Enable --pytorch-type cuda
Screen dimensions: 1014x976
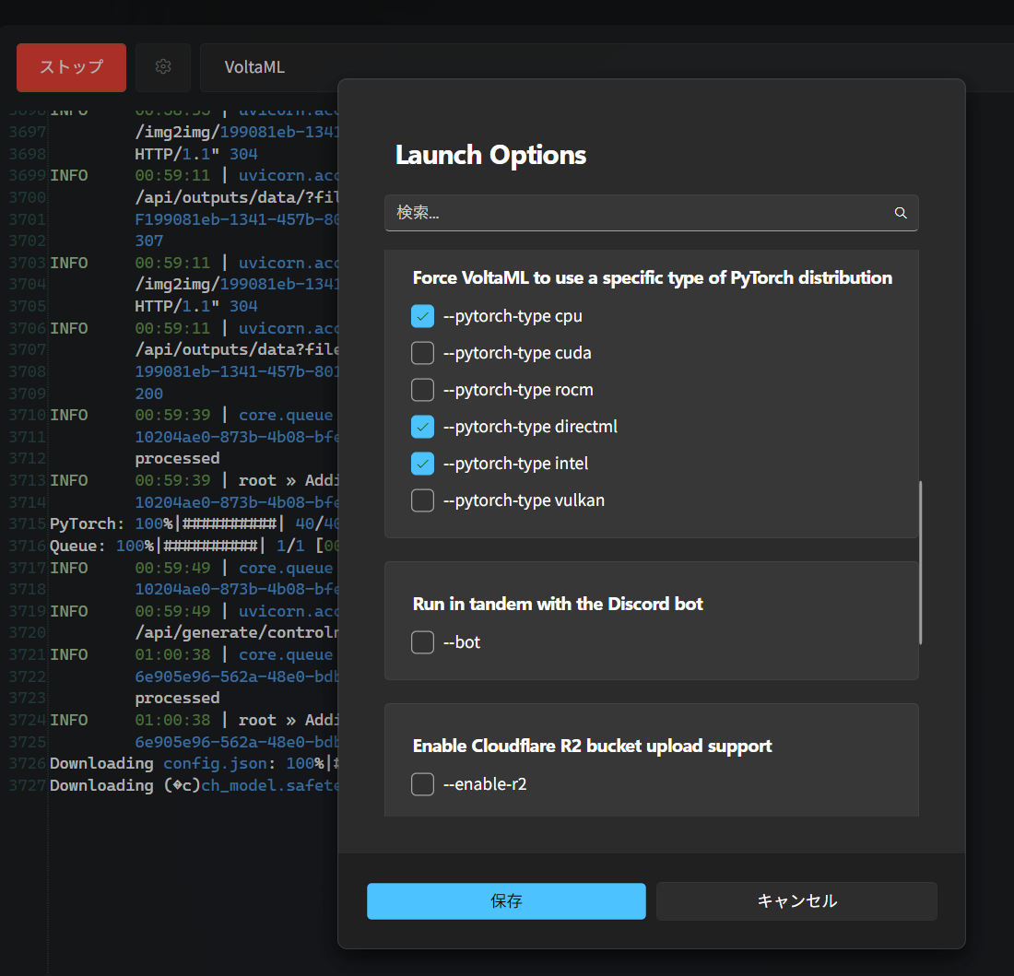click(x=422, y=352)
